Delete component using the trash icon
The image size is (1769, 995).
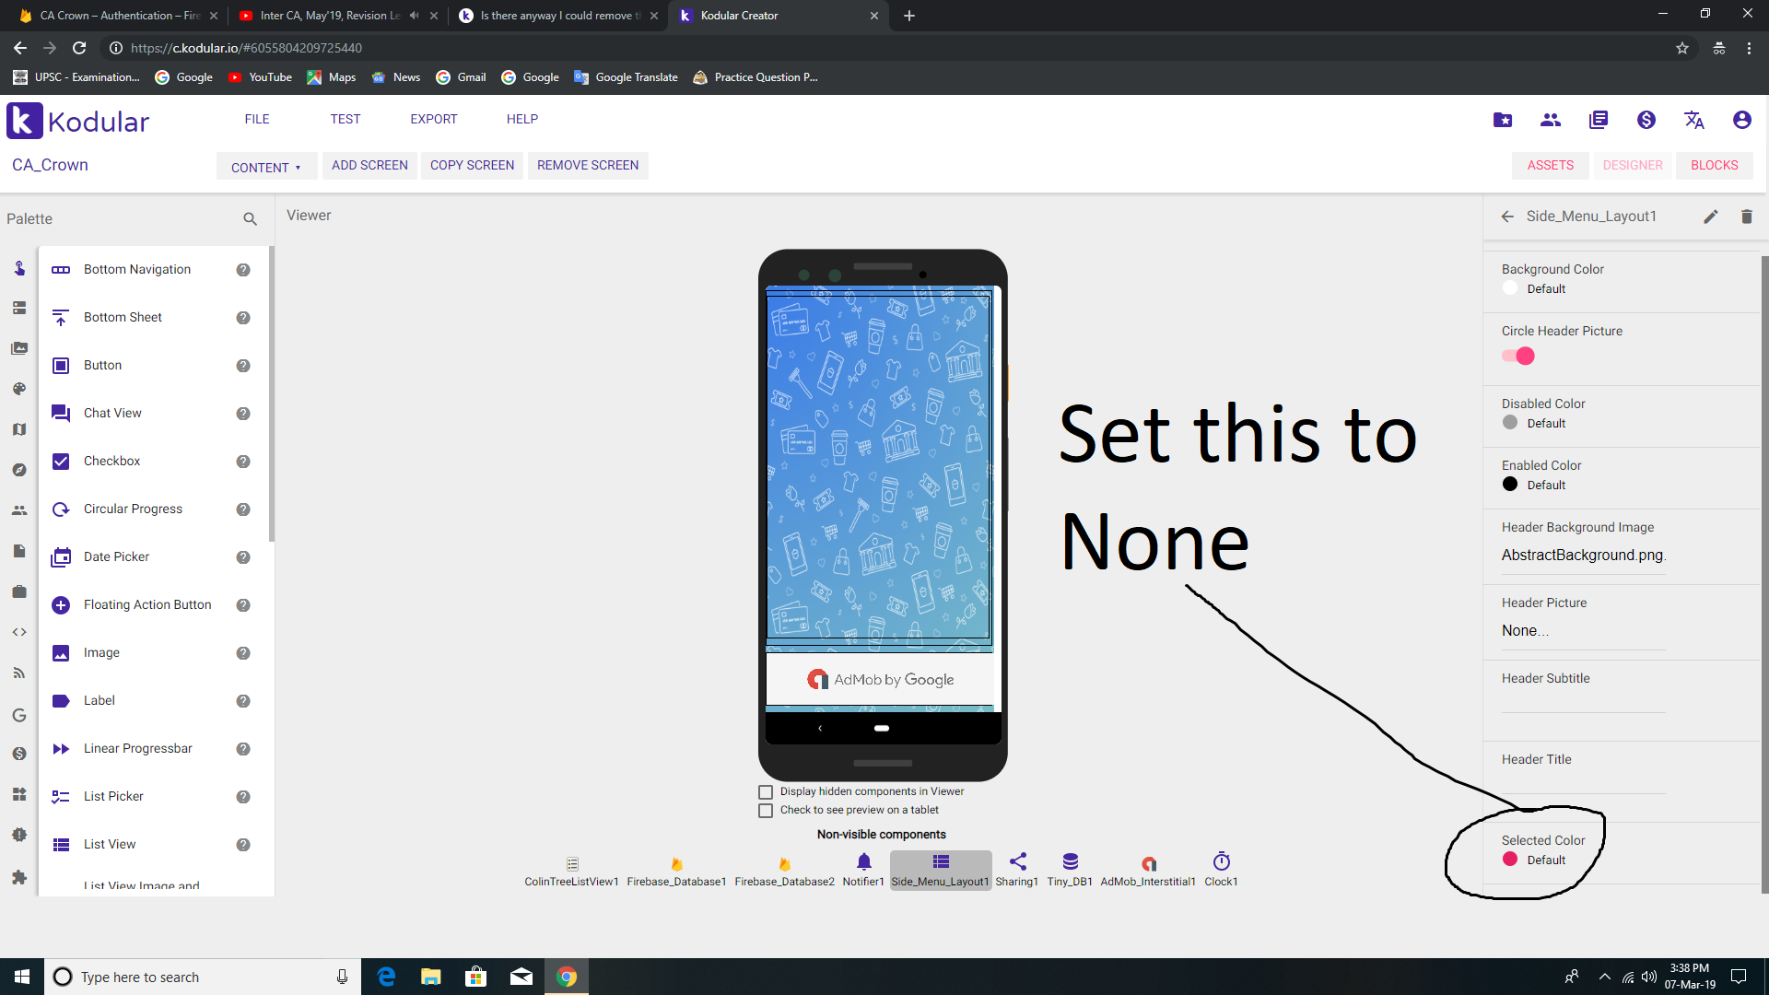tap(1746, 217)
